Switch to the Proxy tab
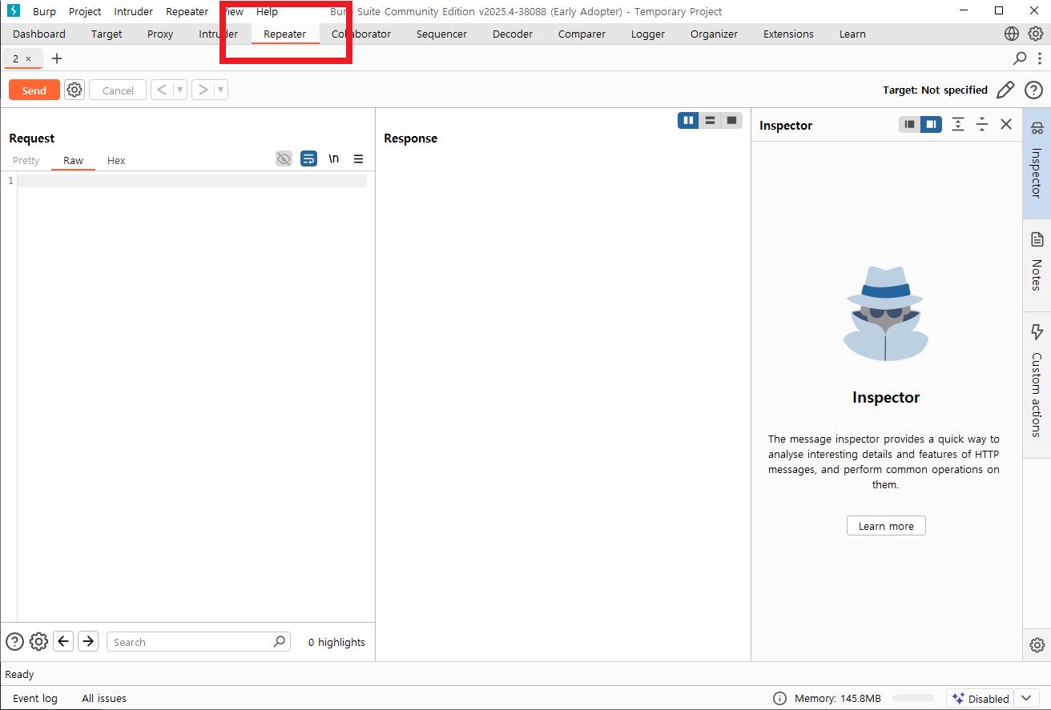This screenshot has width=1051, height=710. [x=160, y=34]
